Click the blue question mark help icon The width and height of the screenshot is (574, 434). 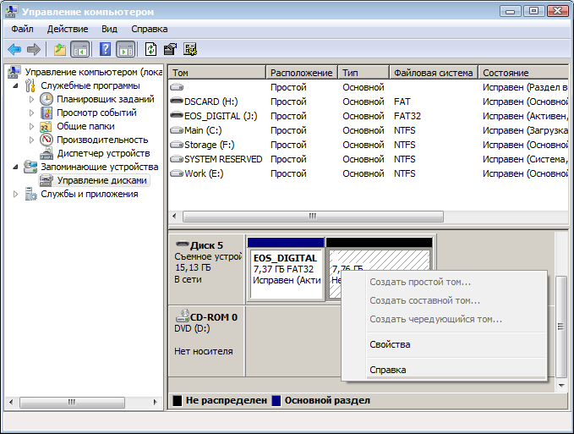(106, 49)
